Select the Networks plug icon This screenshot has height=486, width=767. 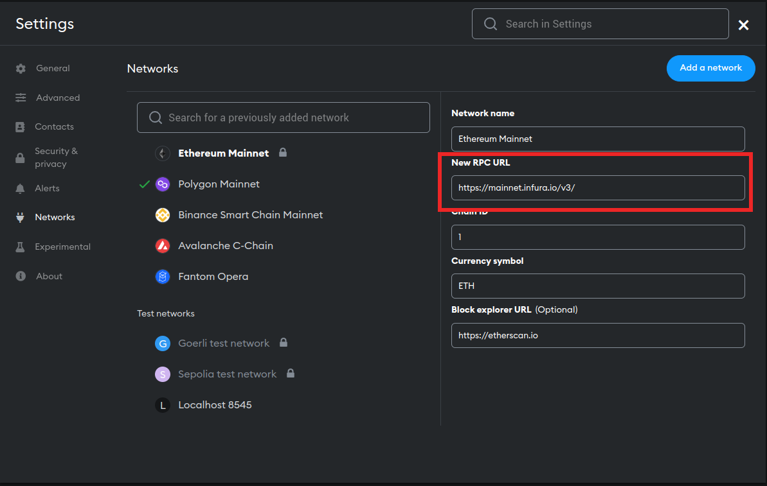[19, 217]
